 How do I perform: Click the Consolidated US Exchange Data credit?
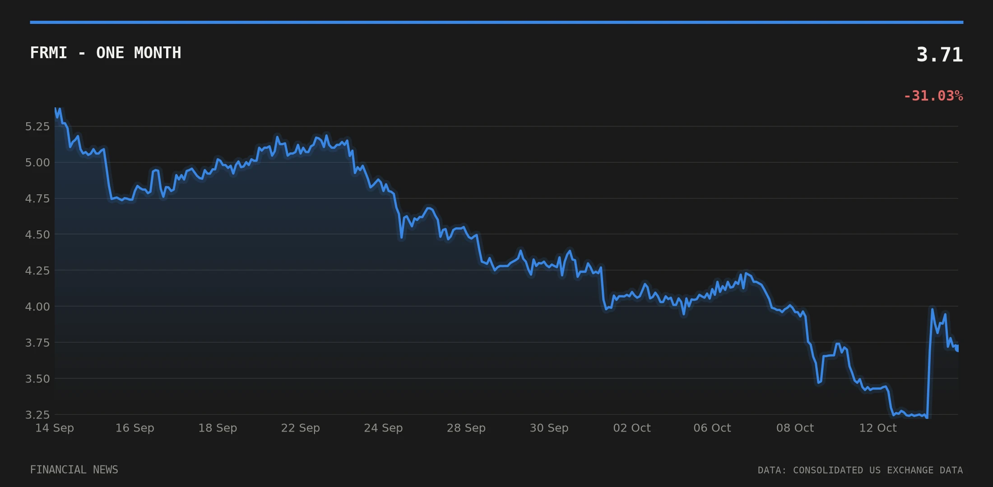(x=860, y=470)
